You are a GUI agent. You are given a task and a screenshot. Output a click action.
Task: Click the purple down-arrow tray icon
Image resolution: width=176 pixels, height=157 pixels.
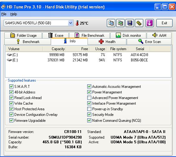[x=150, y=23]
